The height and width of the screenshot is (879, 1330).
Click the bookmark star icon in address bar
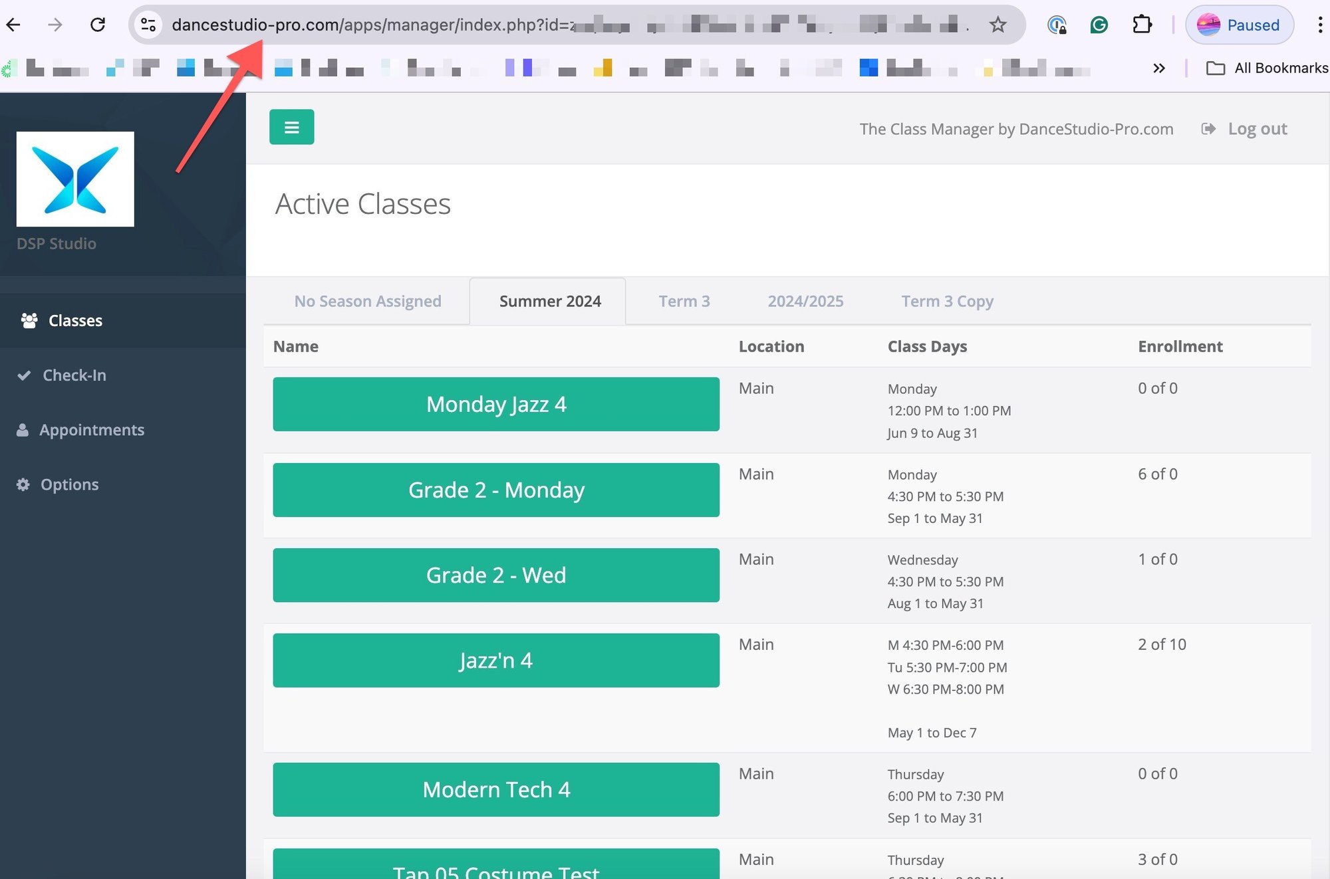click(x=999, y=25)
